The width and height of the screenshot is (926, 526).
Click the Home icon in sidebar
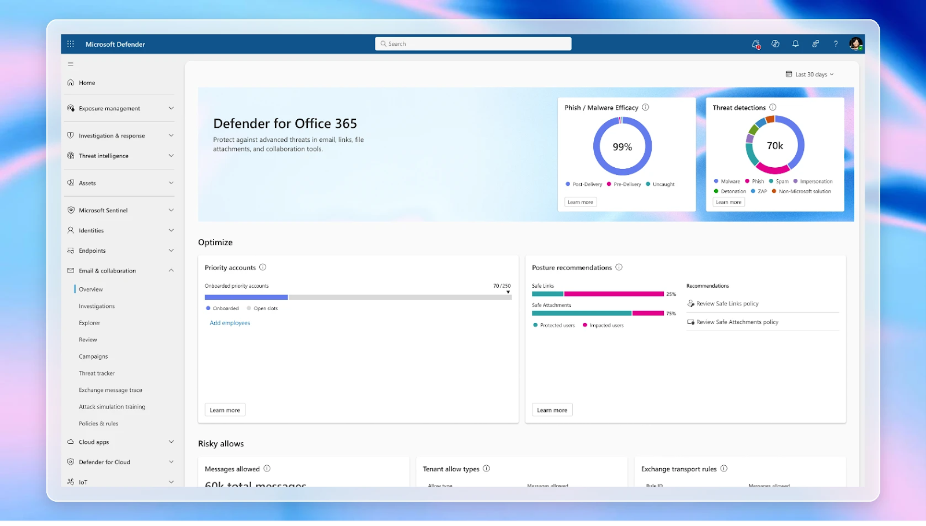pyautogui.click(x=71, y=83)
